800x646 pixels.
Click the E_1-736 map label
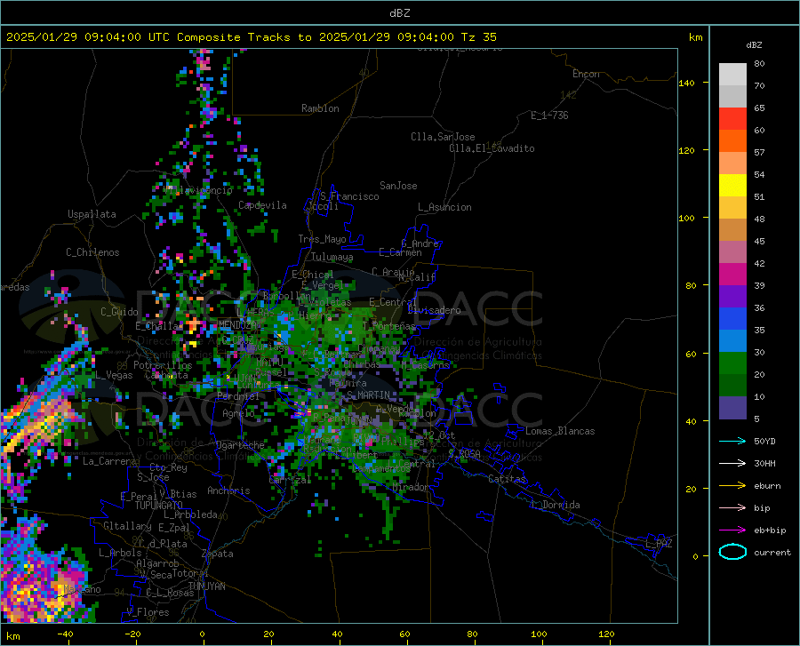pos(549,116)
